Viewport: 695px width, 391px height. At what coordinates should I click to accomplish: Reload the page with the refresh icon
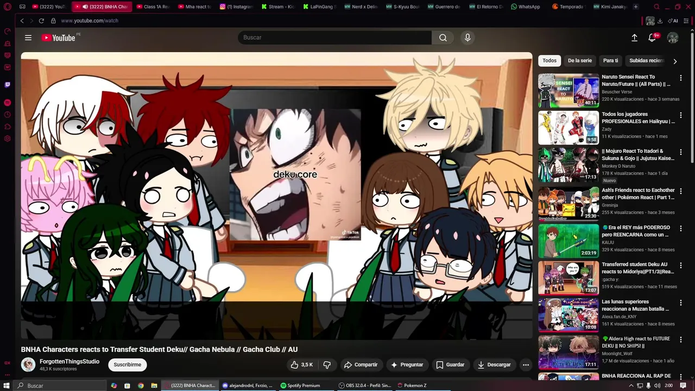point(41,21)
